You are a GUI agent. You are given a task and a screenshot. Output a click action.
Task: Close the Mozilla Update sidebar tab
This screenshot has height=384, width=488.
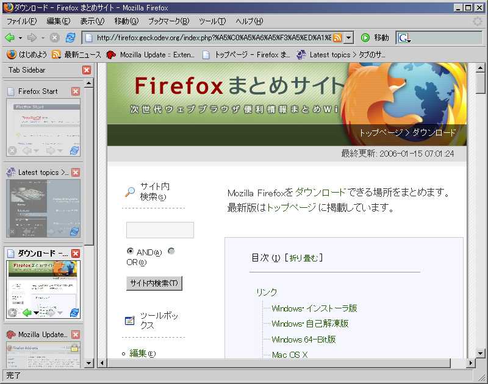(75, 335)
